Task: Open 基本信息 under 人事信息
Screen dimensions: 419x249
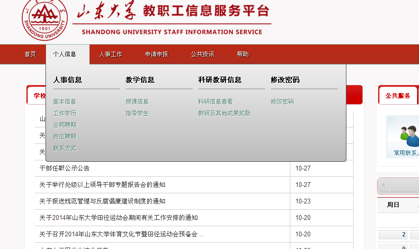Action: (x=64, y=102)
